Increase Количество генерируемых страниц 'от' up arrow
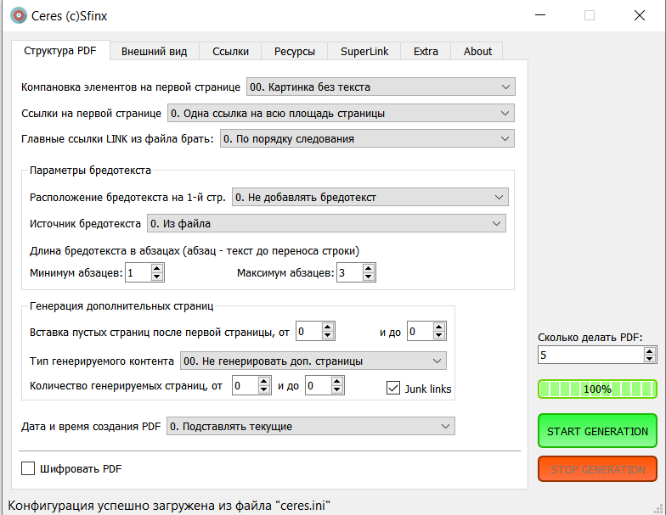The image size is (666, 515). [x=263, y=381]
